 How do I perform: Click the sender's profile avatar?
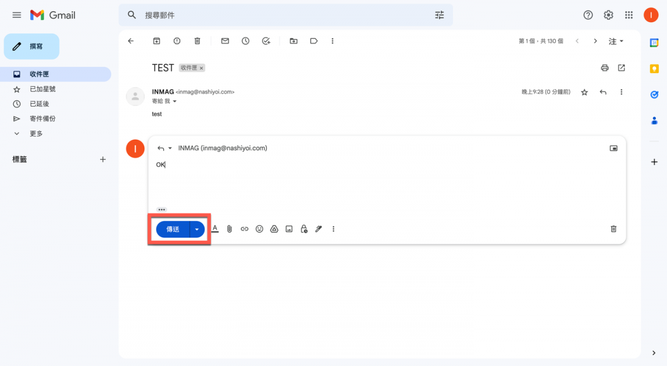(x=136, y=96)
